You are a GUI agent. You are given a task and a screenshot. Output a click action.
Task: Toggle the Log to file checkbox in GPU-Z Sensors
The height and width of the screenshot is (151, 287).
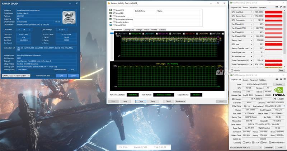click(232, 70)
